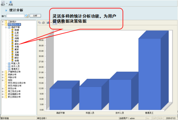This screenshot has width=178, height=120.
Task: Click the 2009-07-03 date in status bar
Action: pos(171,118)
